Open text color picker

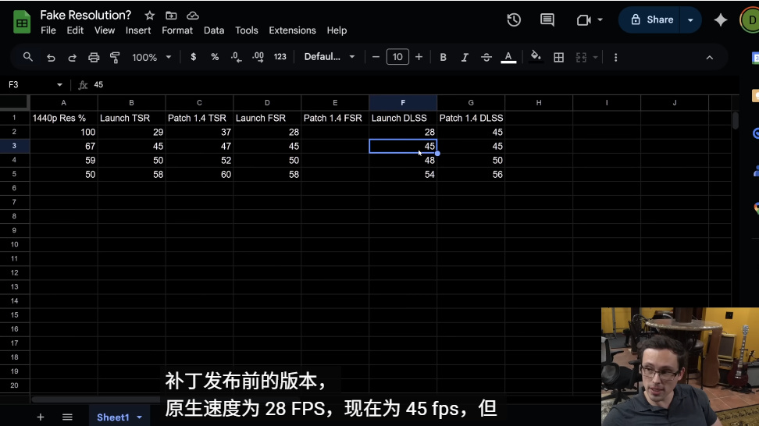pos(508,58)
